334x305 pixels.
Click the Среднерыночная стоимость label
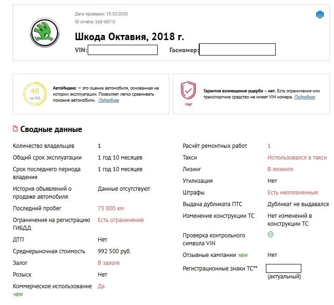[x=49, y=251]
